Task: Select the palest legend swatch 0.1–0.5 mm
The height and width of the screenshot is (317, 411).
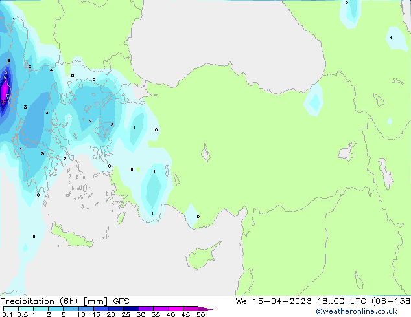Action: pyautogui.click(x=11, y=309)
